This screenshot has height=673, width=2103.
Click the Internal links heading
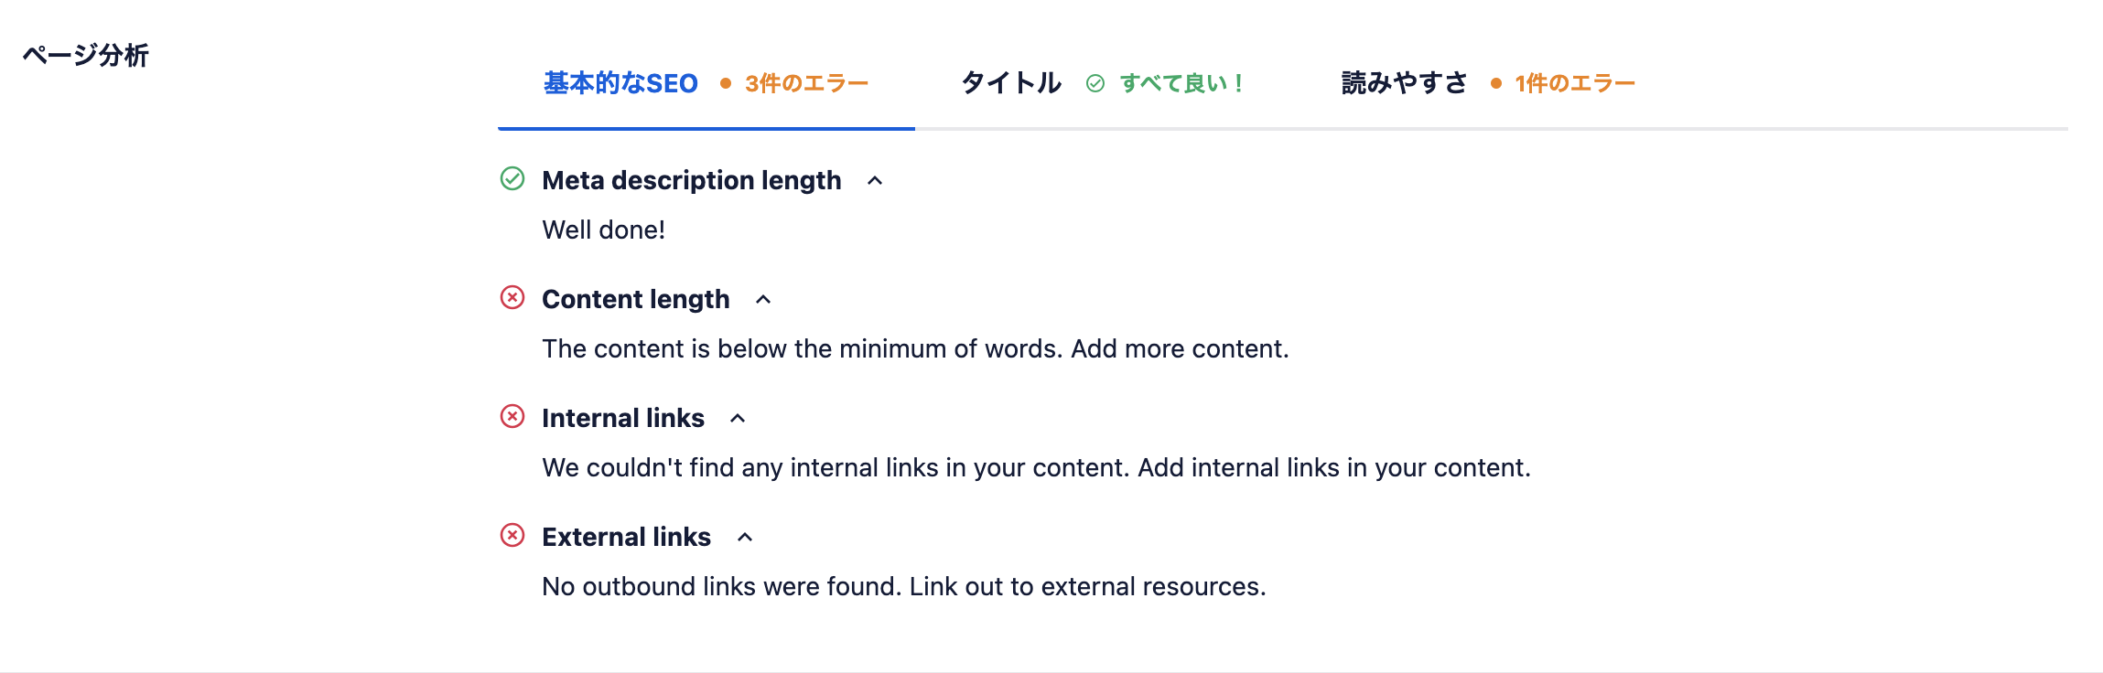tap(623, 418)
